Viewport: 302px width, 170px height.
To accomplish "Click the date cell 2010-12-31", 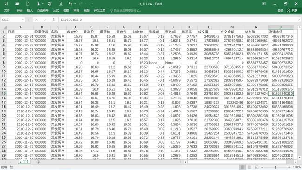I will coord(20,36).
